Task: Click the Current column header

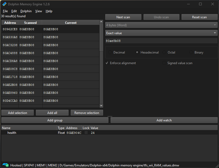Action: click(71, 23)
